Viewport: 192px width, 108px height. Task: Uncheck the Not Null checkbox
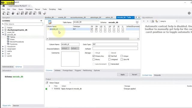[109, 56]
